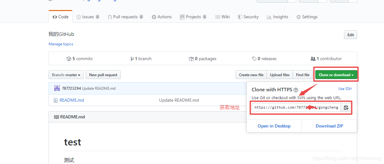
Task: View the 5 commits history
Action: pos(80,59)
